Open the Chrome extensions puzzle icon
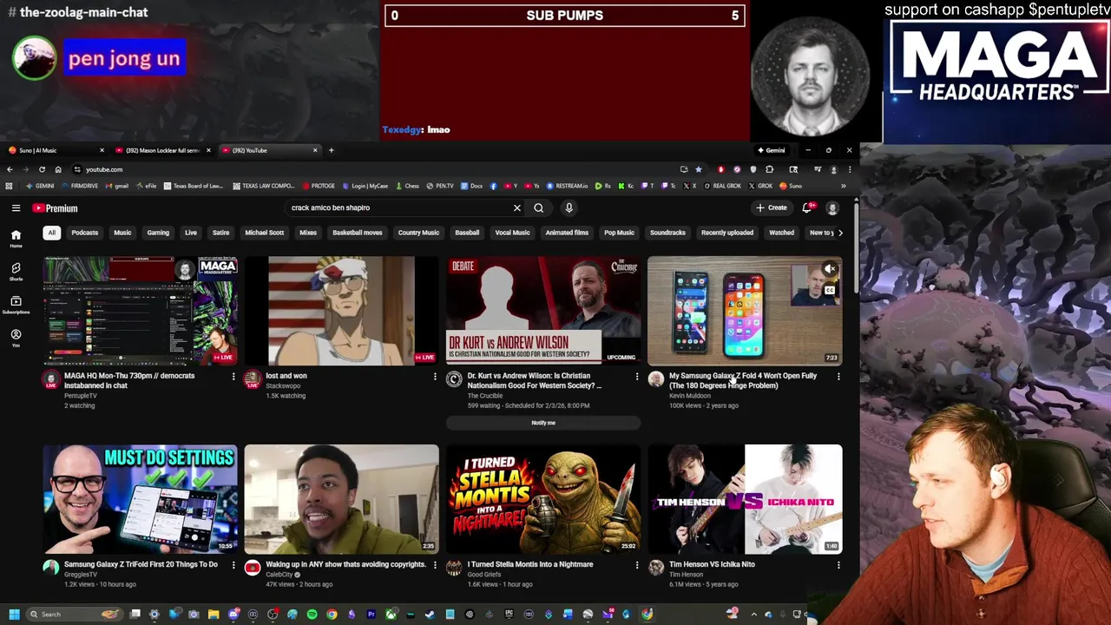Viewport: 1111px width, 625px height. click(769, 169)
